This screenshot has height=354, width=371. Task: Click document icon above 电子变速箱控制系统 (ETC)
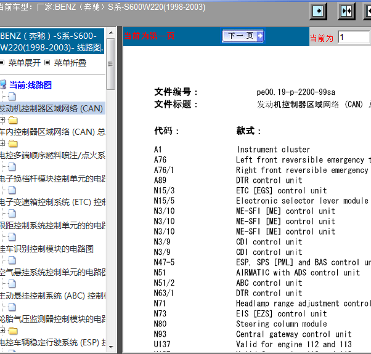tap(12, 190)
